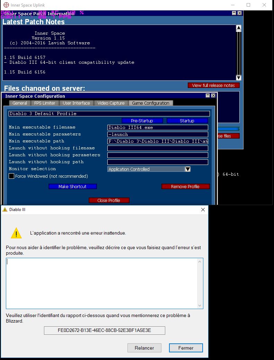274x360 pixels.
Task: Click the partially hidden red files button
Action: [x=228, y=136]
